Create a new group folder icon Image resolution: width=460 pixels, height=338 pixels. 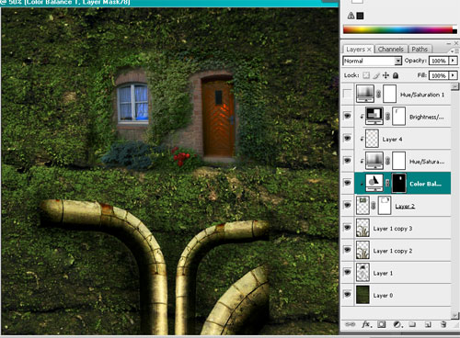tap(412, 324)
